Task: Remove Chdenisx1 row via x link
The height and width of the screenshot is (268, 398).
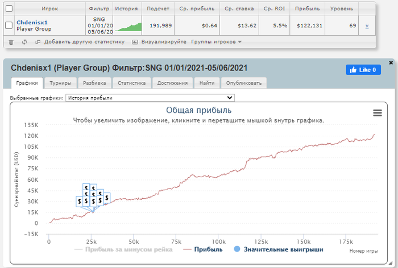Action: point(367,26)
